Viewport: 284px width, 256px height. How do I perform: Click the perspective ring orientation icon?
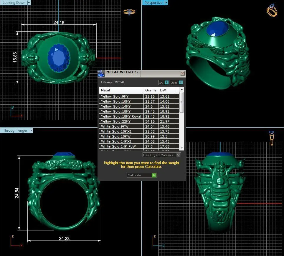[272, 10]
